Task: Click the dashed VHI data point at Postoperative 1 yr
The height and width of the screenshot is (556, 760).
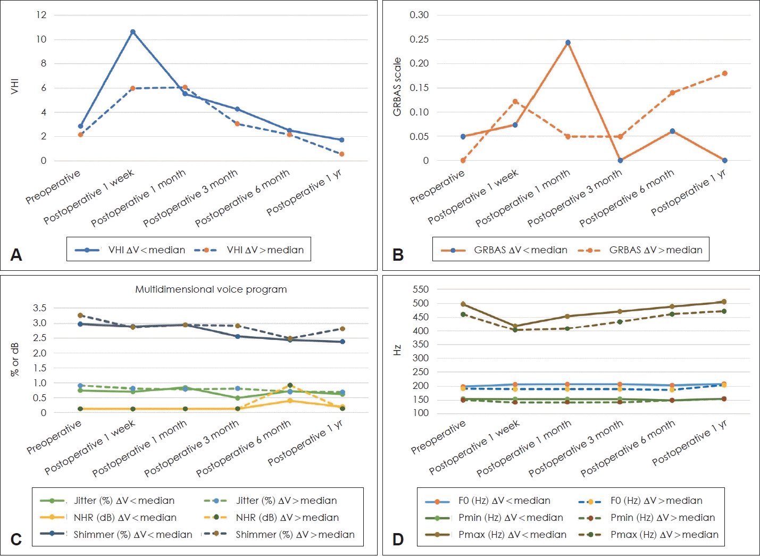Action: coord(341,154)
